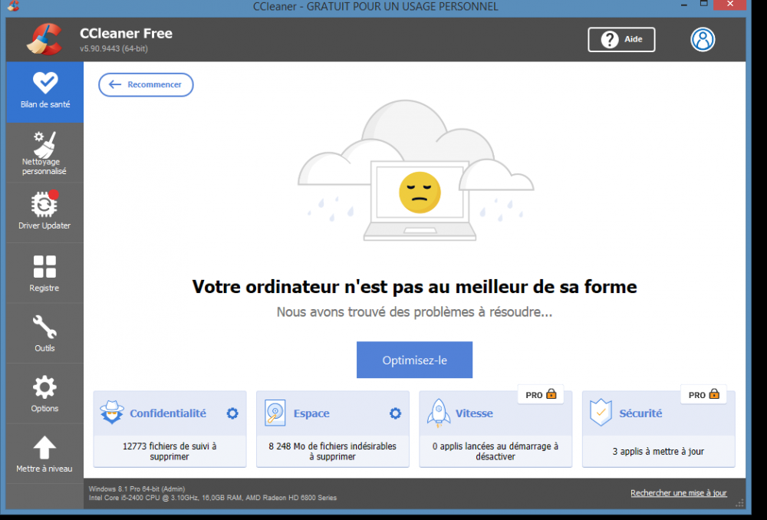Viewport: 767px width, 520px height.
Task: Click '0 applis lancées au démarrage' text
Action: point(495,446)
